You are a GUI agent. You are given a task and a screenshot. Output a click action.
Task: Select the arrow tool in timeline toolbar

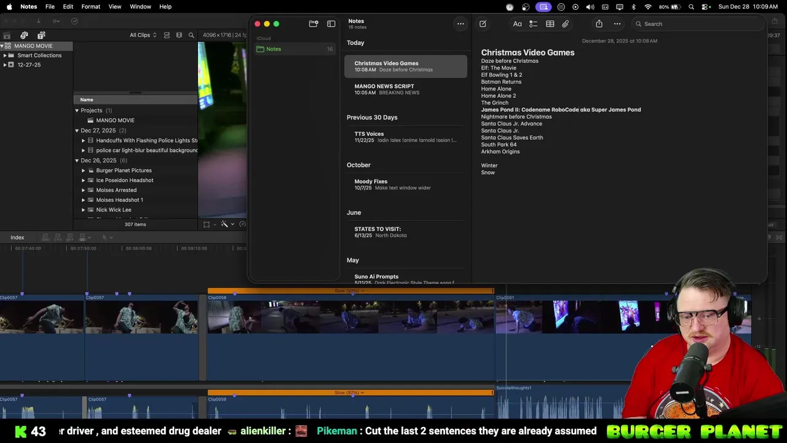[x=105, y=237]
